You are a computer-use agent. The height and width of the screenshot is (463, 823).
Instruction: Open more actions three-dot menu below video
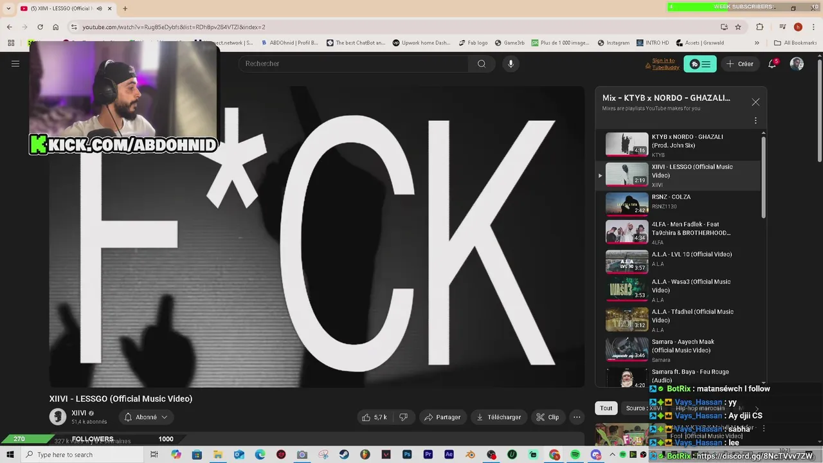[x=577, y=417]
